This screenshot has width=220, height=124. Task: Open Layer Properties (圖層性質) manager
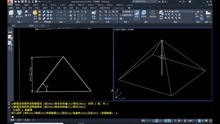[161, 15]
